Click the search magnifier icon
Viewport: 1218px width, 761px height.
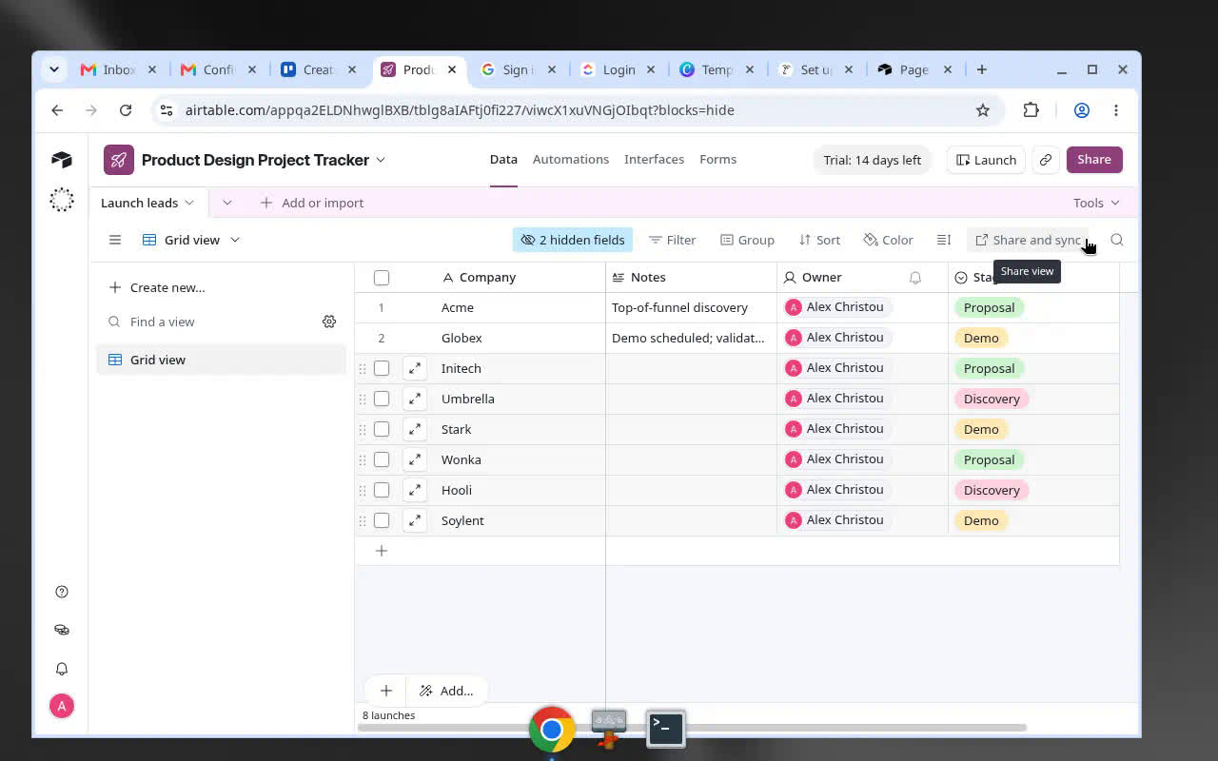(x=1117, y=240)
